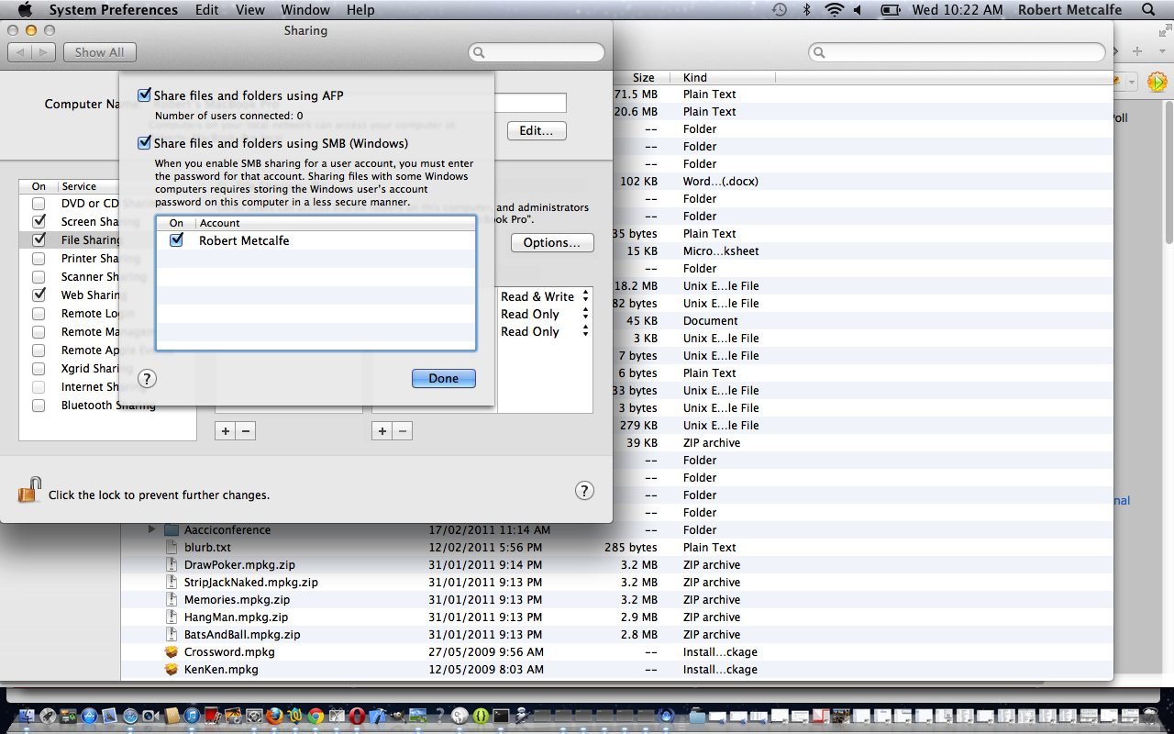Open the Window menu
This screenshot has height=734, width=1174.
[x=305, y=10]
